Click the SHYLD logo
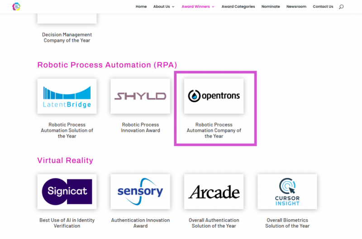The image size is (362, 239). tap(140, 96)
